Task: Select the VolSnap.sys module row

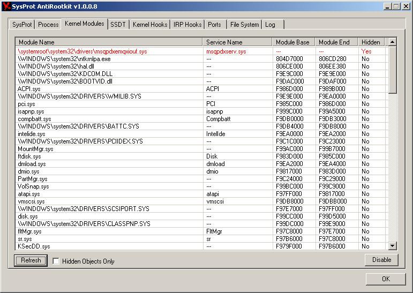Action: (x=201, y=186)
